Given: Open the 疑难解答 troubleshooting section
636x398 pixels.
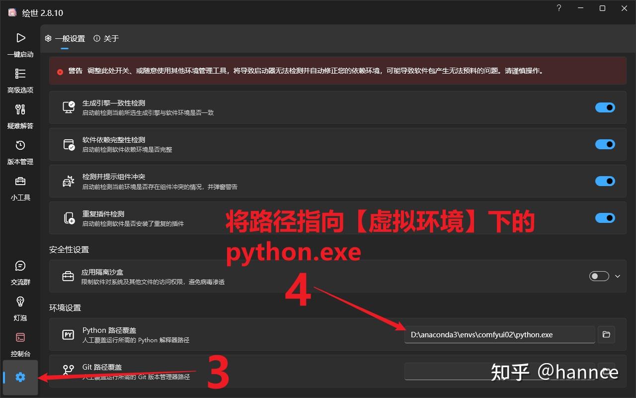Looking at the screenshot, I should 20,115.
